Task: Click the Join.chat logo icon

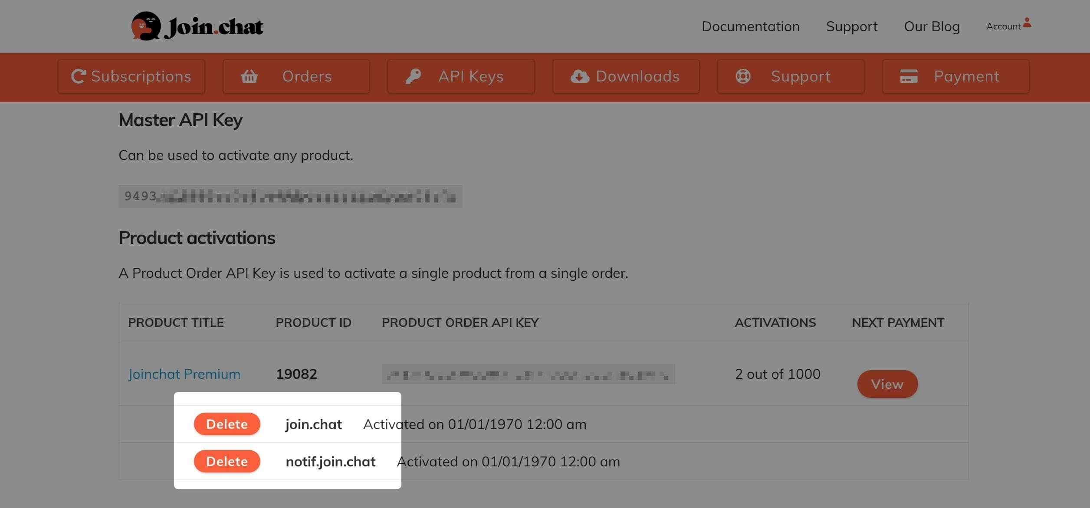Action: [146, 26]
